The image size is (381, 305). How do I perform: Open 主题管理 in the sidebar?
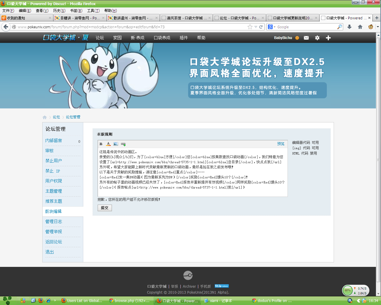(54, 191)
